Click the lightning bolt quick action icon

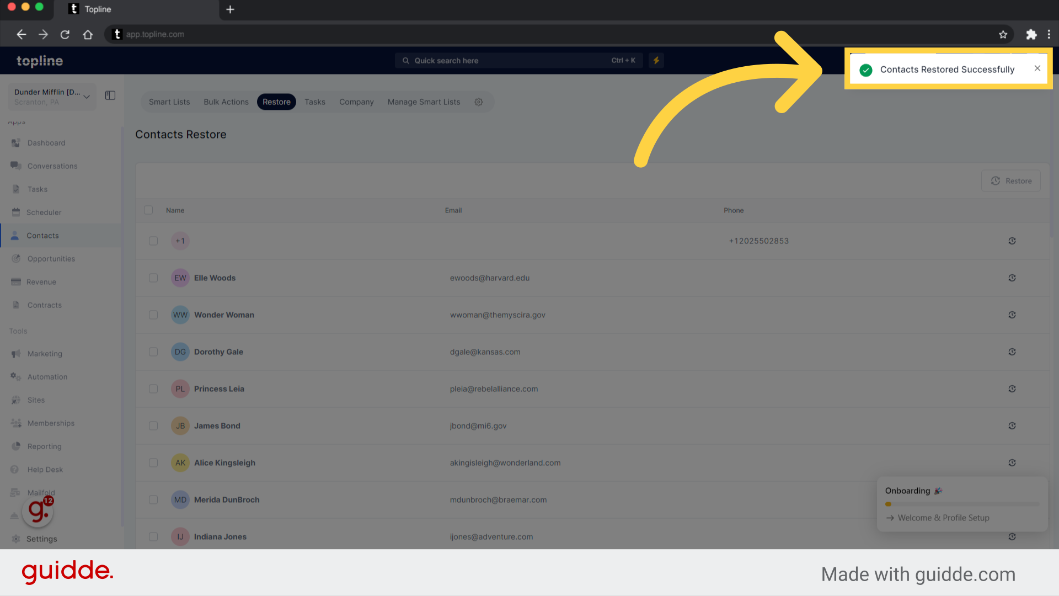pos(656,60)
